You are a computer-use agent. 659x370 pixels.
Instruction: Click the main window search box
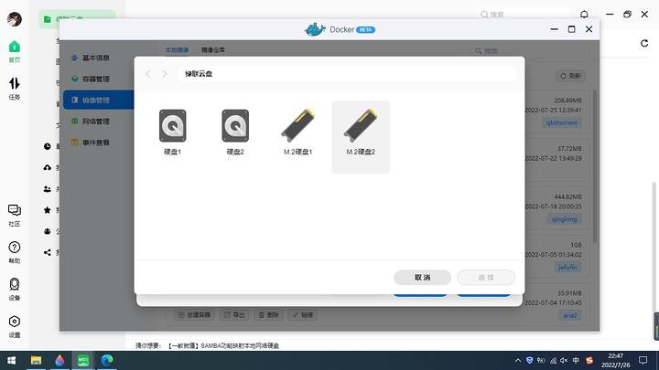[524, 15]
